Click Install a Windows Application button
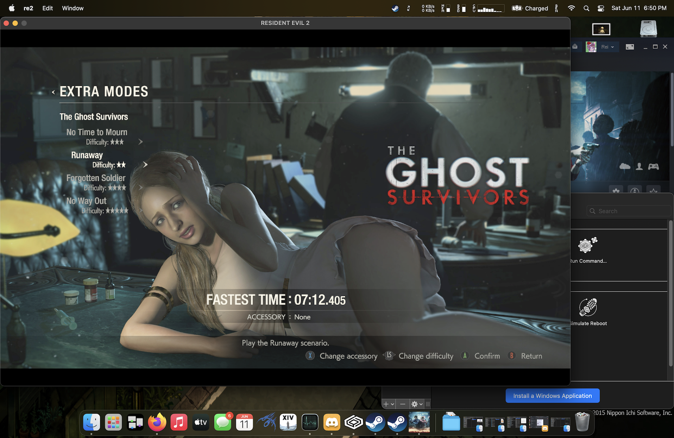Image resolution: width=674 pixels, height=438 pixels. tap(552, 396)
